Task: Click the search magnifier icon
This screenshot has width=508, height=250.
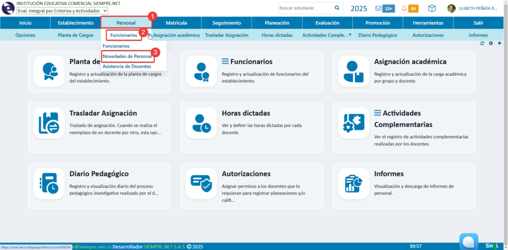Action: coord(337,8)
